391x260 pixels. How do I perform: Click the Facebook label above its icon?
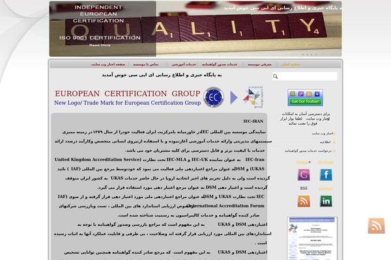[326, 162]
